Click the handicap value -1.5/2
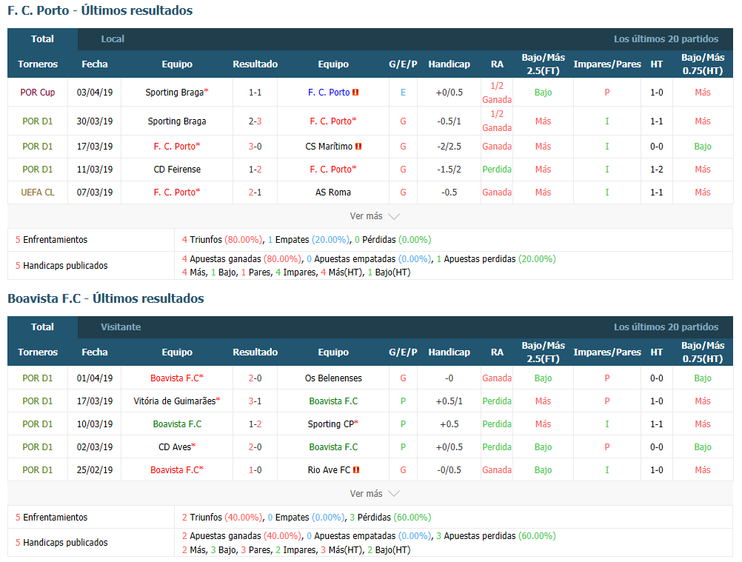Viewport: 742px width, 562px height. 449,170
